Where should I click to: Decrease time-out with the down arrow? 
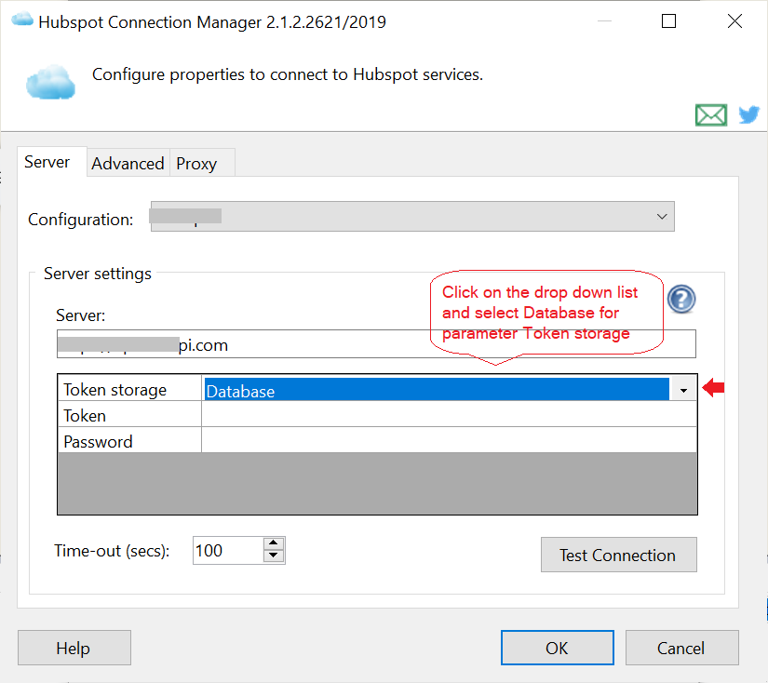pos(274,556)
